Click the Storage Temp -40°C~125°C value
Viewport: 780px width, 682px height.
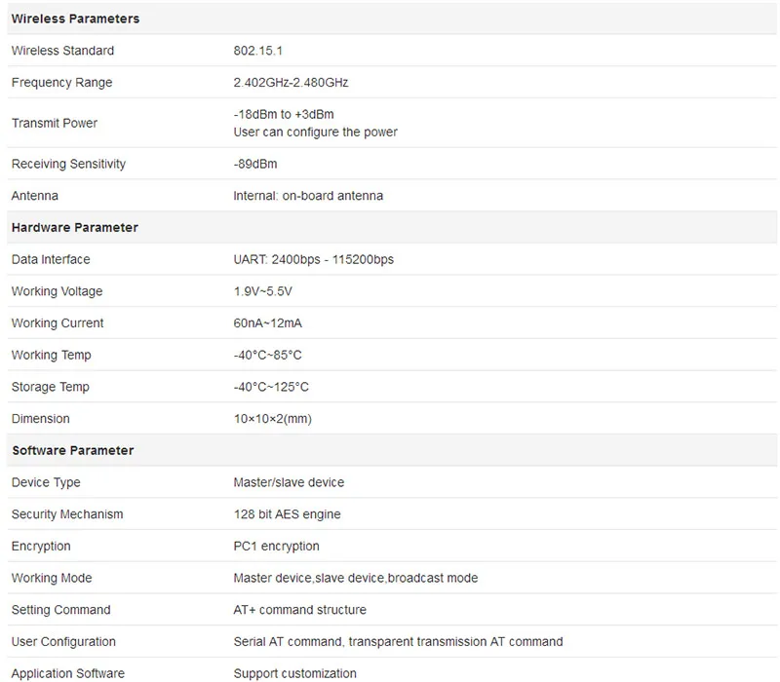click(x=271, y=387)
